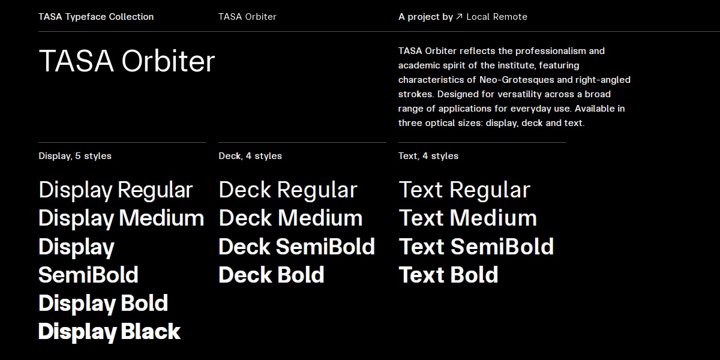Viewport: 720px width, 360px height.
Task: Select the Text Medium style
Action: [468, 218]
